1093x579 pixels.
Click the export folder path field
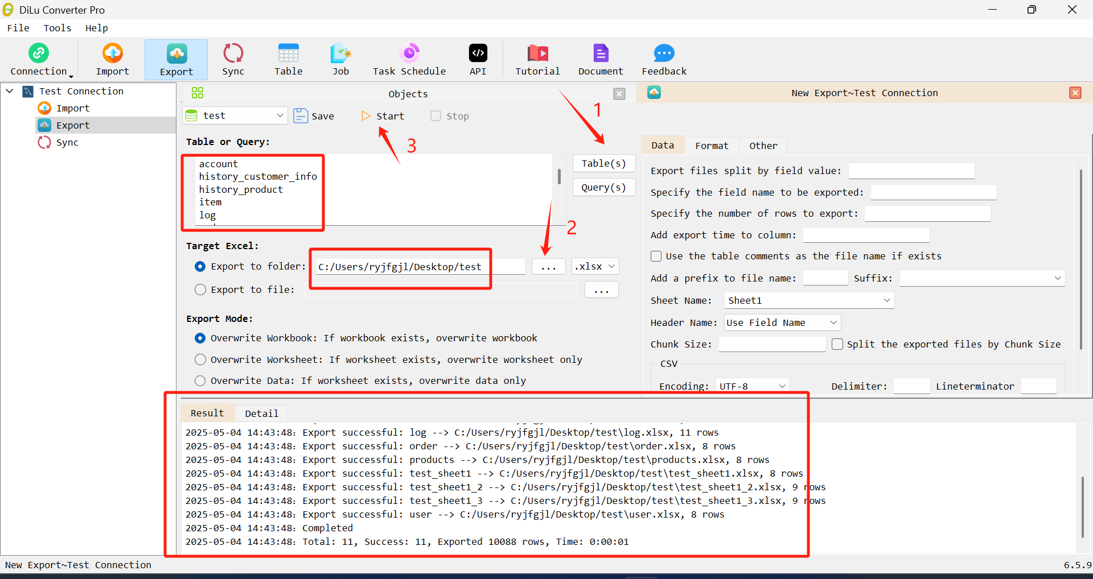421,266
